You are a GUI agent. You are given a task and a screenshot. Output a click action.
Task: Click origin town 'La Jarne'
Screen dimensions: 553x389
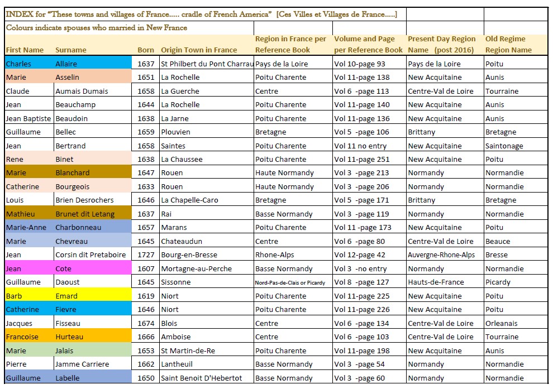pos(175,118)
